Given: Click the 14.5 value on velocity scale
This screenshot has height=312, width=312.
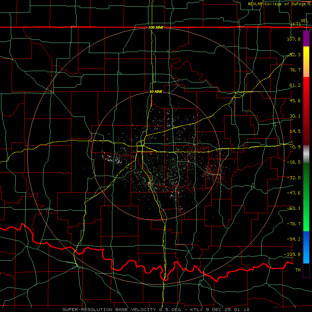Looking at the screenshot, I should pos(295,131).
